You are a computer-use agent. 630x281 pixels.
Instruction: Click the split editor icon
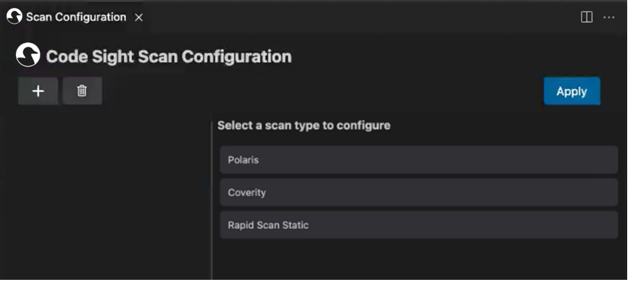tap(586, 18)
